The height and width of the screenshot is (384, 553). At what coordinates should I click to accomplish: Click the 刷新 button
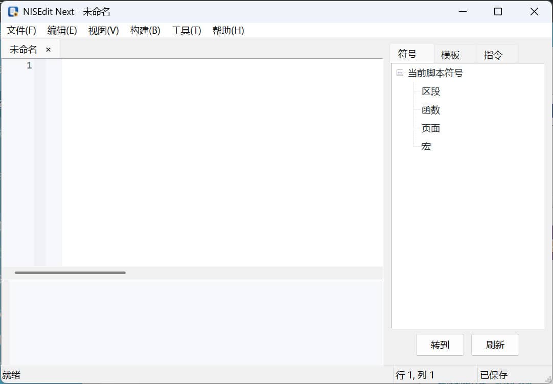(495, 345)
